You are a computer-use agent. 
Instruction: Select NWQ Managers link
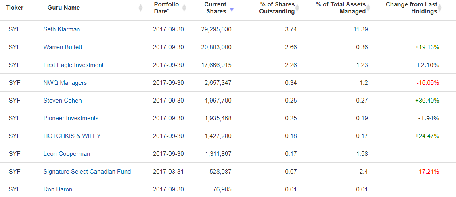65,83
